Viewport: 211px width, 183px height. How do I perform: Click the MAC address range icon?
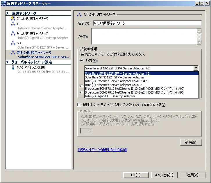pos(13,67)
